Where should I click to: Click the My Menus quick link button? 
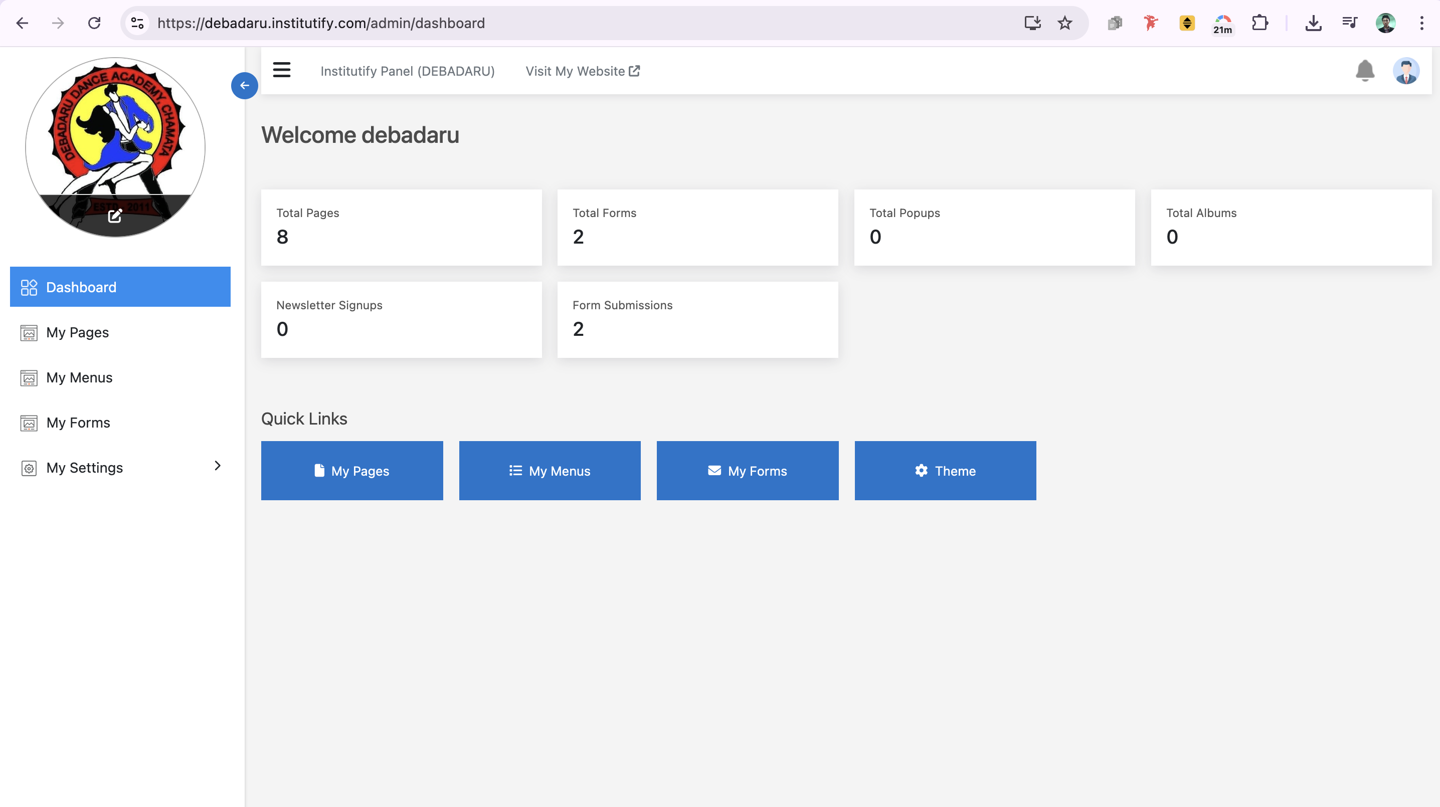coord(550,471)
